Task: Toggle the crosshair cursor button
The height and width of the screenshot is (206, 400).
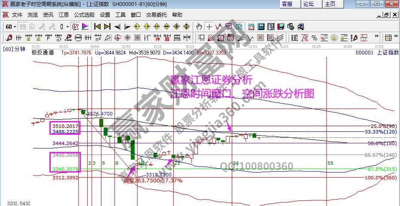Action: [x=209, y=27]
